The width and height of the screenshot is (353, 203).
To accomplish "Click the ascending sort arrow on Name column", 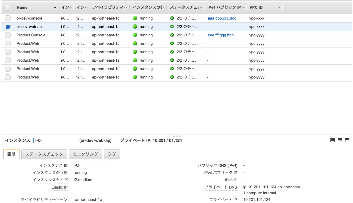I will [54, 7].
